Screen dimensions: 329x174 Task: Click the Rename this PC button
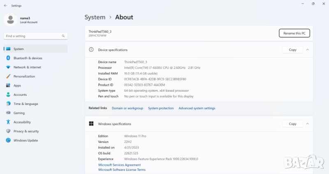click(x=294, y=33)
